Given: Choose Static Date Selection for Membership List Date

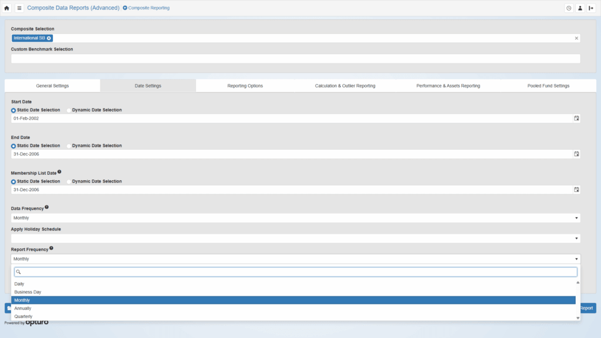Looking at the screenshot, I should pyautogui.click(x=13, y=181).
